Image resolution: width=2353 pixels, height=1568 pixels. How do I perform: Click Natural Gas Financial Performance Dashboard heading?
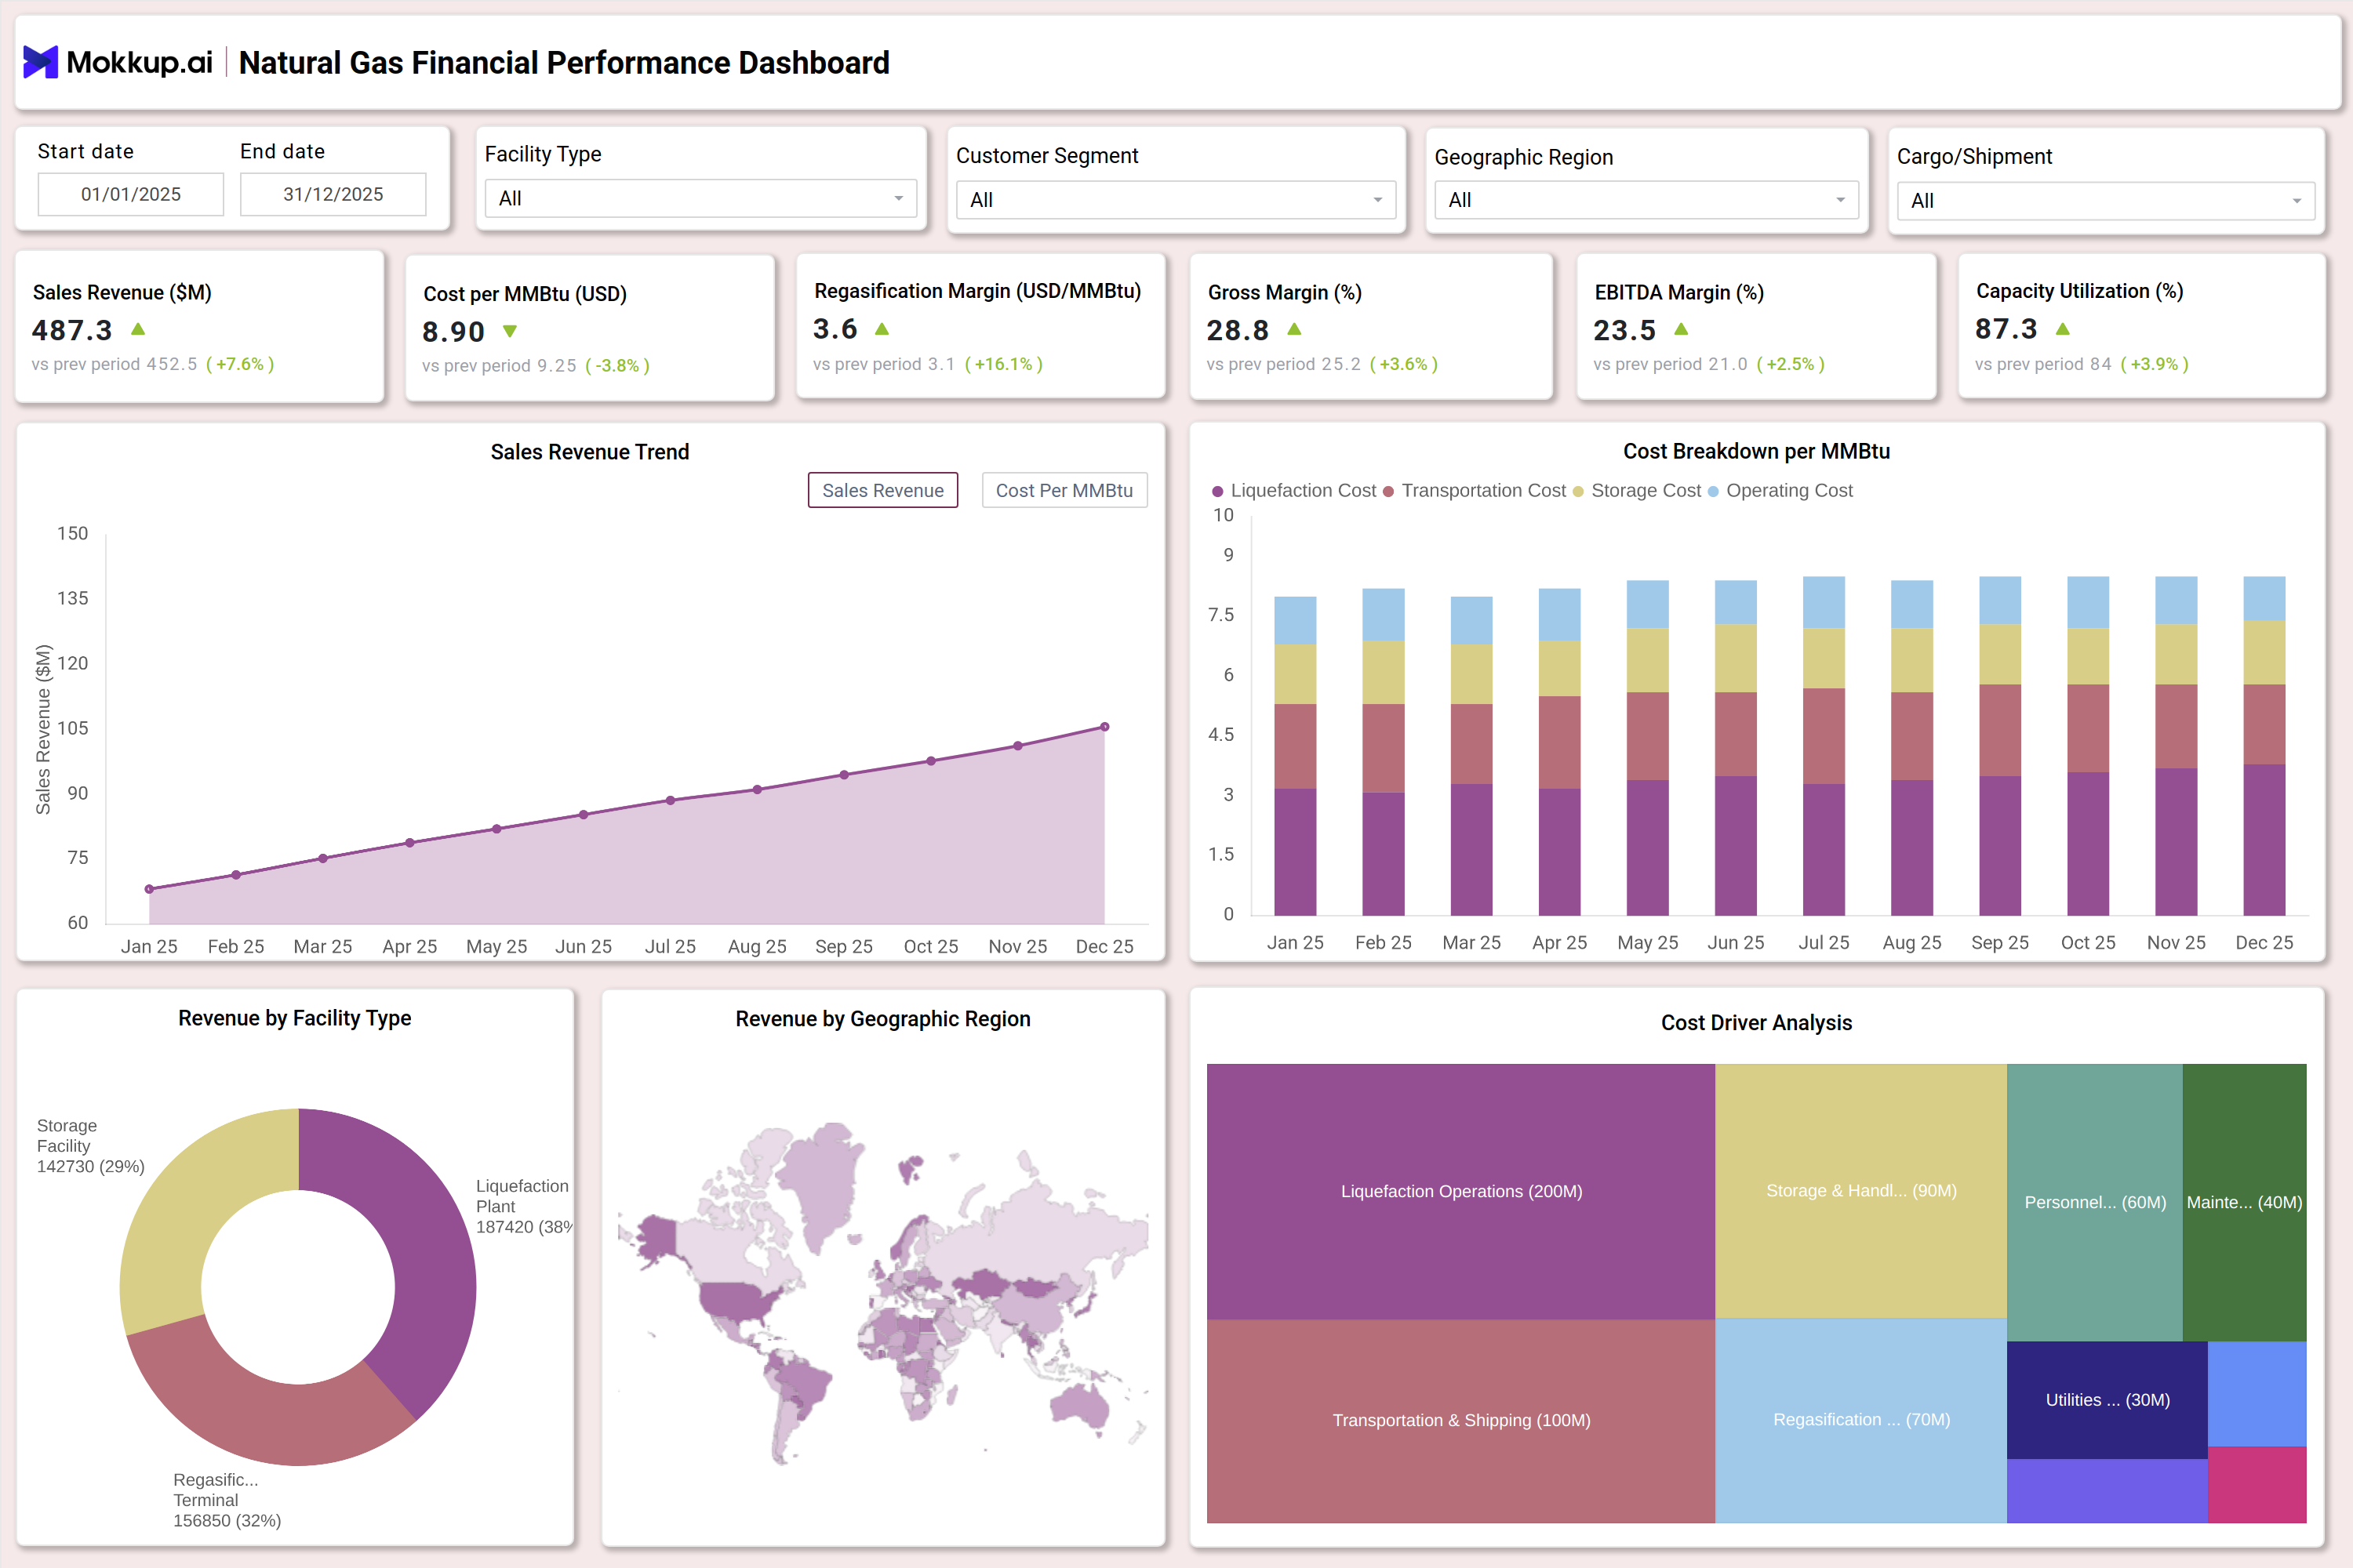point(564,62)
